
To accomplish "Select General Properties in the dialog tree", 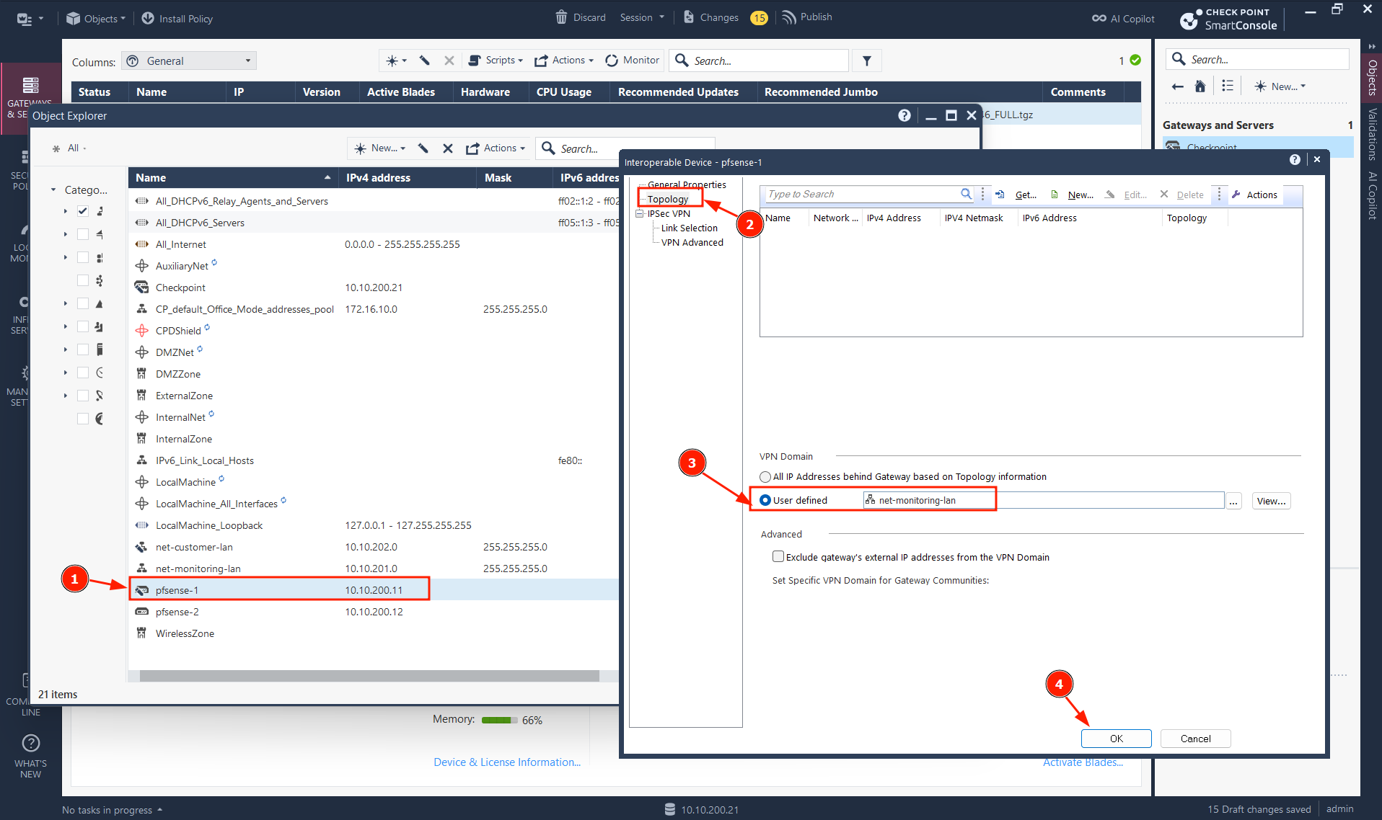I will tap(687, 184).
